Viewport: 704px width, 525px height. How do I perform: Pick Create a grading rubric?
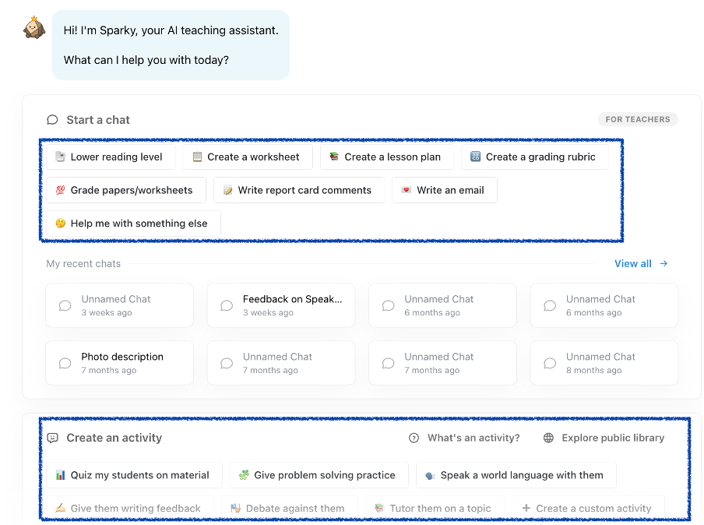[534, 157]
